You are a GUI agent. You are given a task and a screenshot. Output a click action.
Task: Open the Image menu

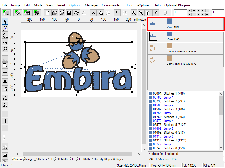(x=16, y=5)
